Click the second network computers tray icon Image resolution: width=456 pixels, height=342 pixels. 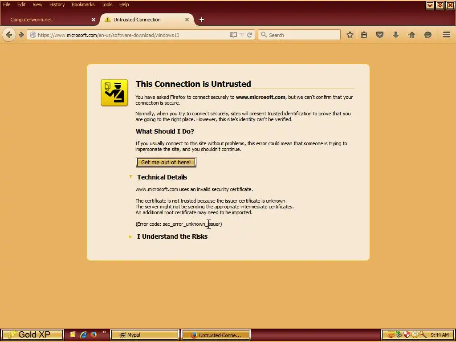(x=399, y=335)
